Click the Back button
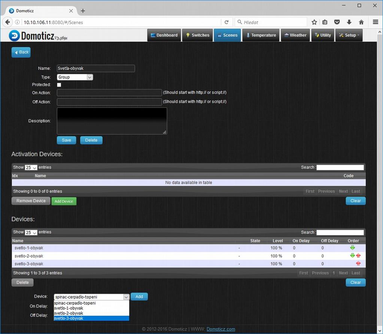 tap(21, 52)
